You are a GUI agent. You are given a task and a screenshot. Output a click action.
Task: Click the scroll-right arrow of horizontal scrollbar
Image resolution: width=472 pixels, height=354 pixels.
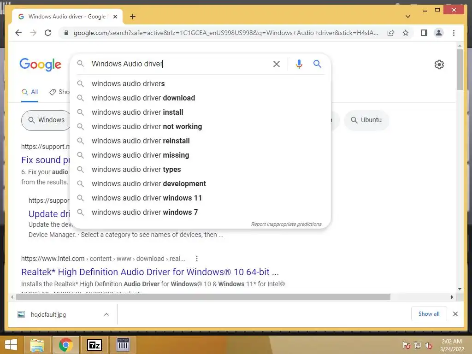tap(452, 297)
